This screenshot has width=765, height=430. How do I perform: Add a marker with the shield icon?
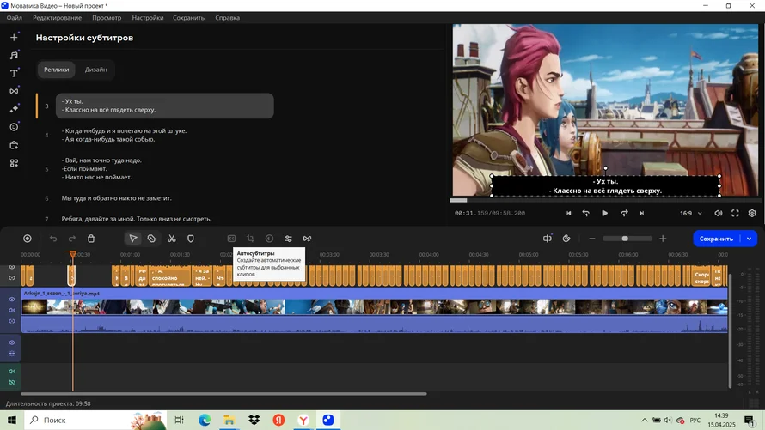click(x=191, y=239)
